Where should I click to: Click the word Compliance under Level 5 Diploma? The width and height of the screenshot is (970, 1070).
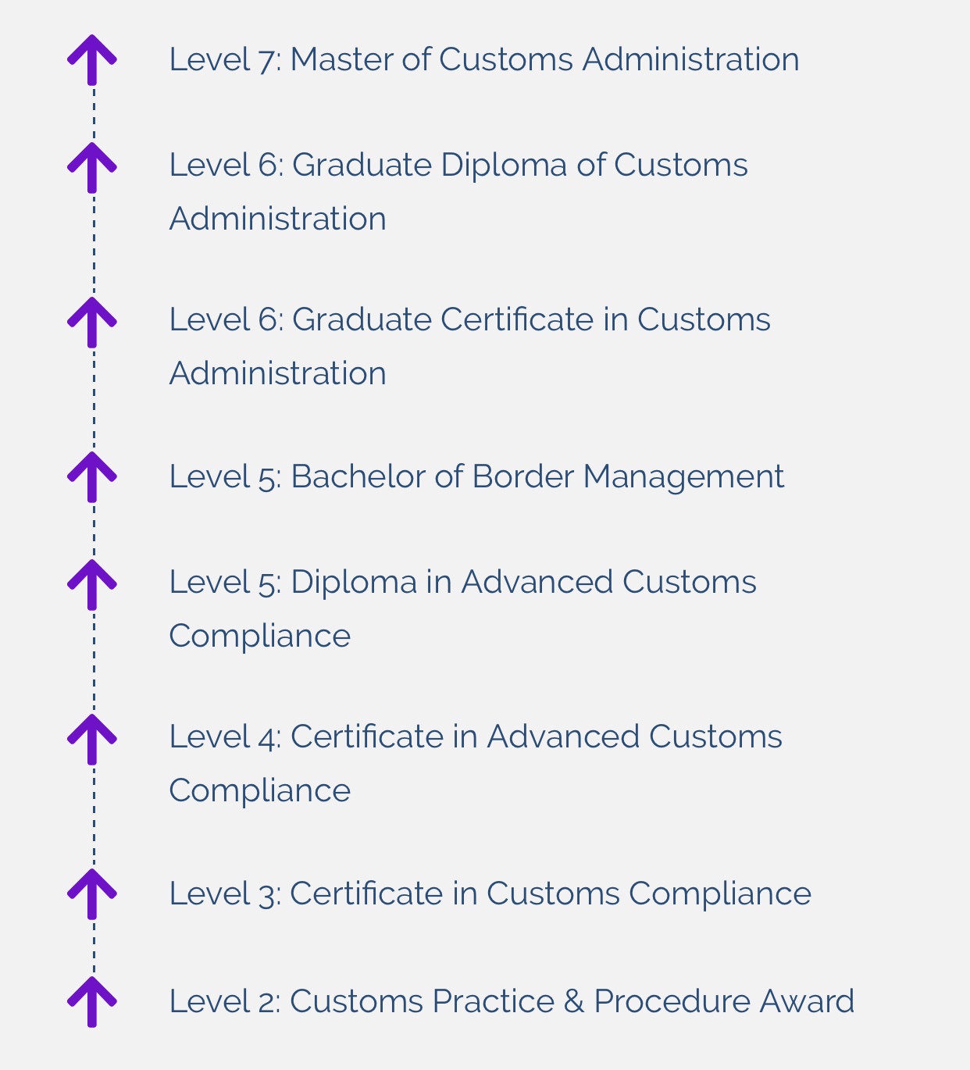coord(260,637)
